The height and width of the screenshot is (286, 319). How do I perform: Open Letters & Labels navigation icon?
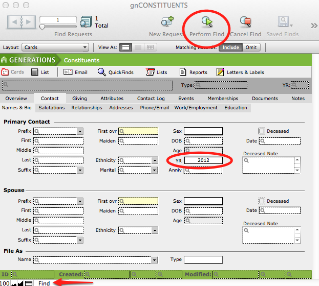[x=220, y=72]
